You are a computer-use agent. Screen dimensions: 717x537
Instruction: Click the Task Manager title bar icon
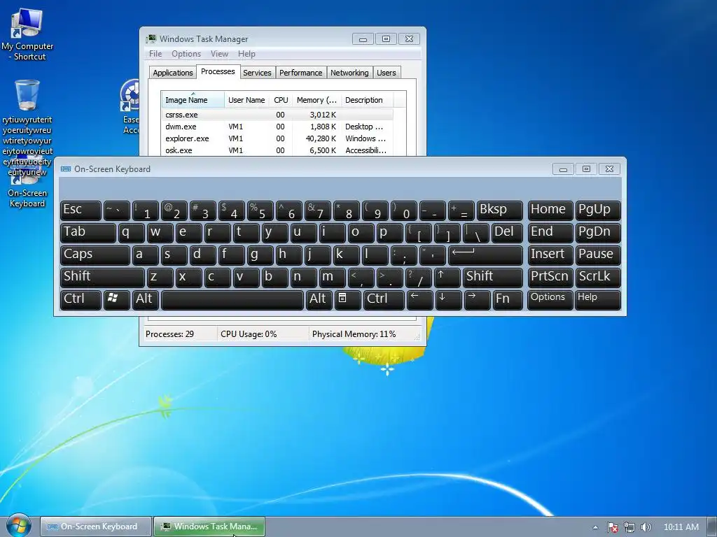point(151,39)
